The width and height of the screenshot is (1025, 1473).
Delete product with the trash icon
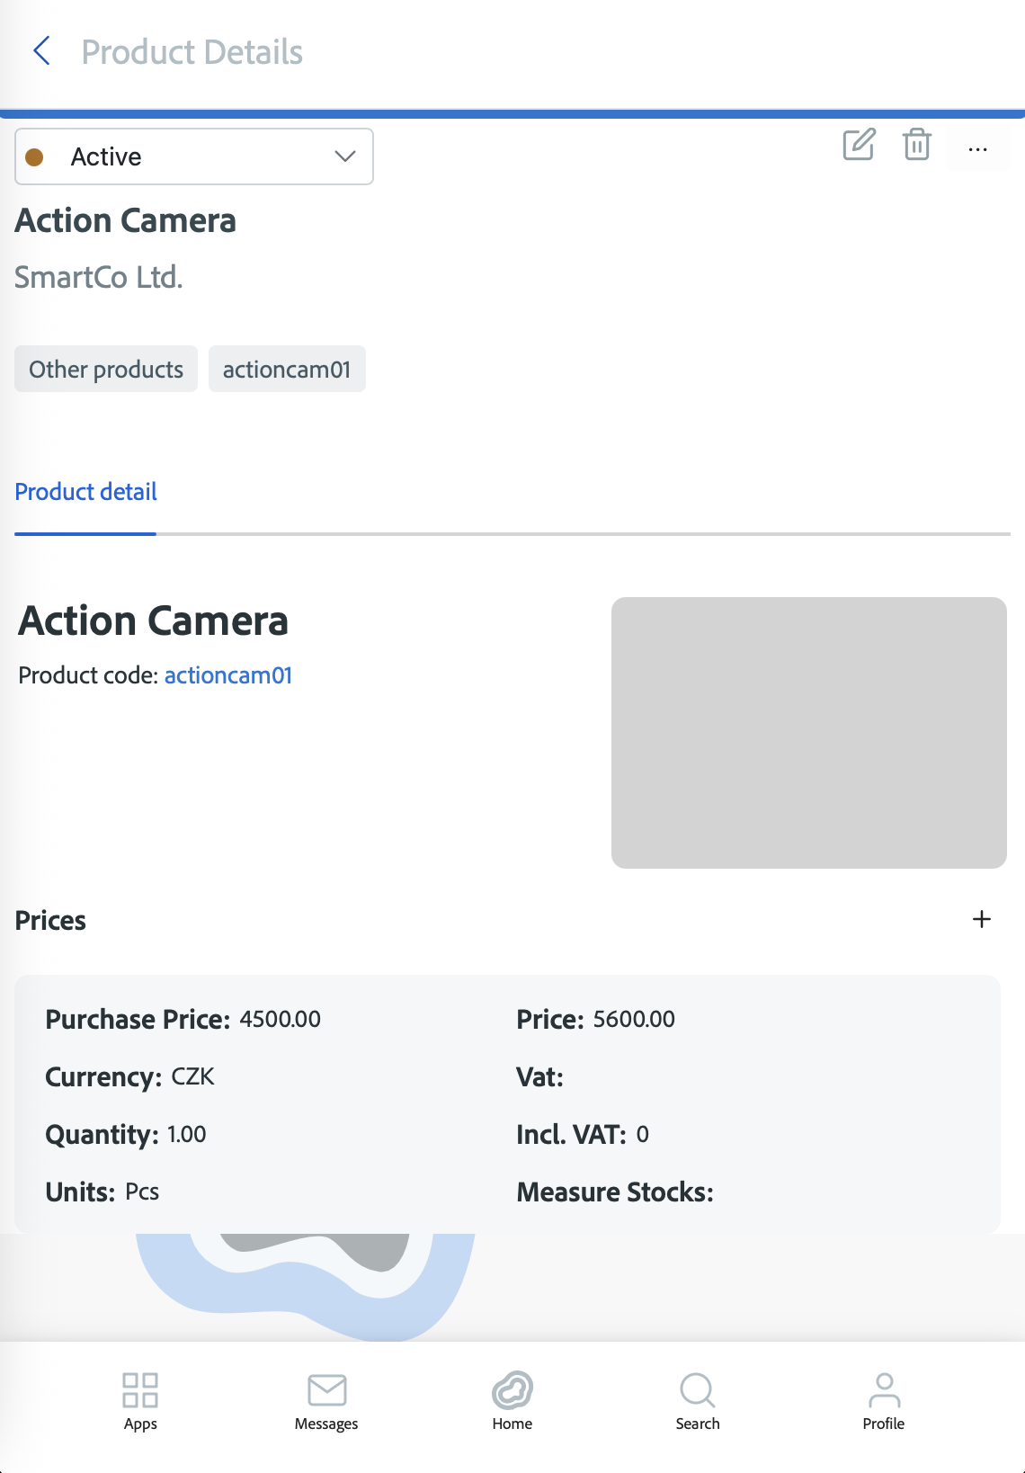[916, 144]
